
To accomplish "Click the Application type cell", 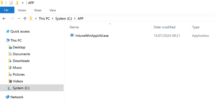I will tap(200, 36).
